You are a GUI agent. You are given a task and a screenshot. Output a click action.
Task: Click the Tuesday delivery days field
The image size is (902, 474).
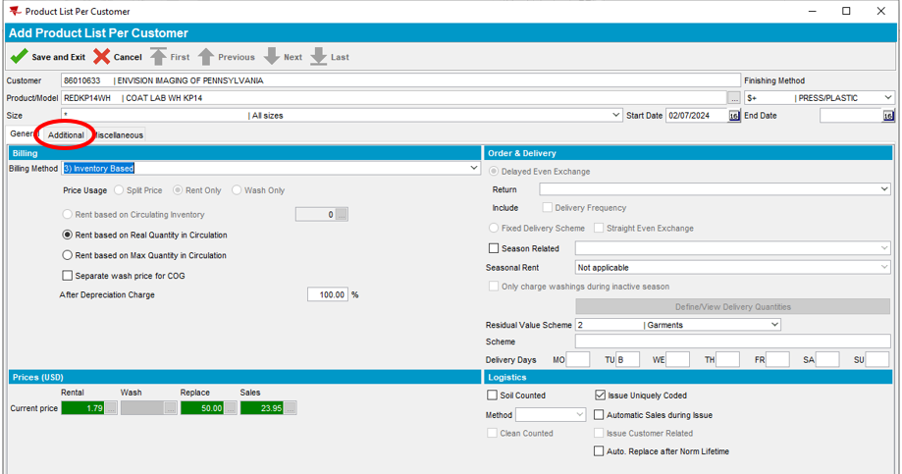tap(627, 360)
